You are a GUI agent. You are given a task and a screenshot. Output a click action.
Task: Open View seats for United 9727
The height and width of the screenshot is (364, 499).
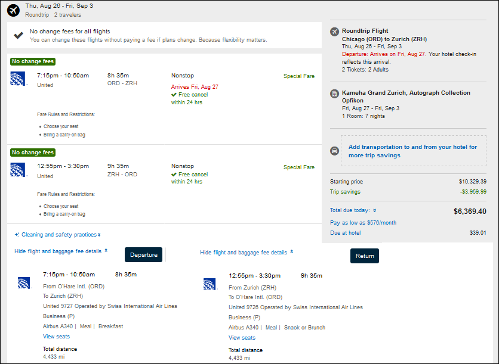[56, 337]
